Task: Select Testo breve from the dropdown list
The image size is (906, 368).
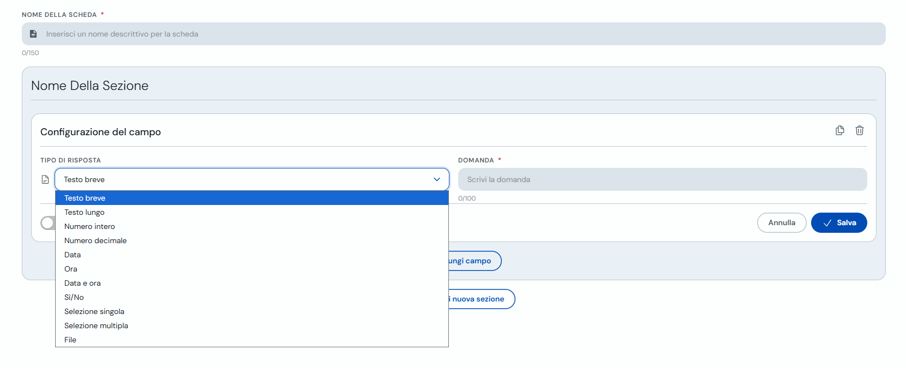Action: coord(252,198)
